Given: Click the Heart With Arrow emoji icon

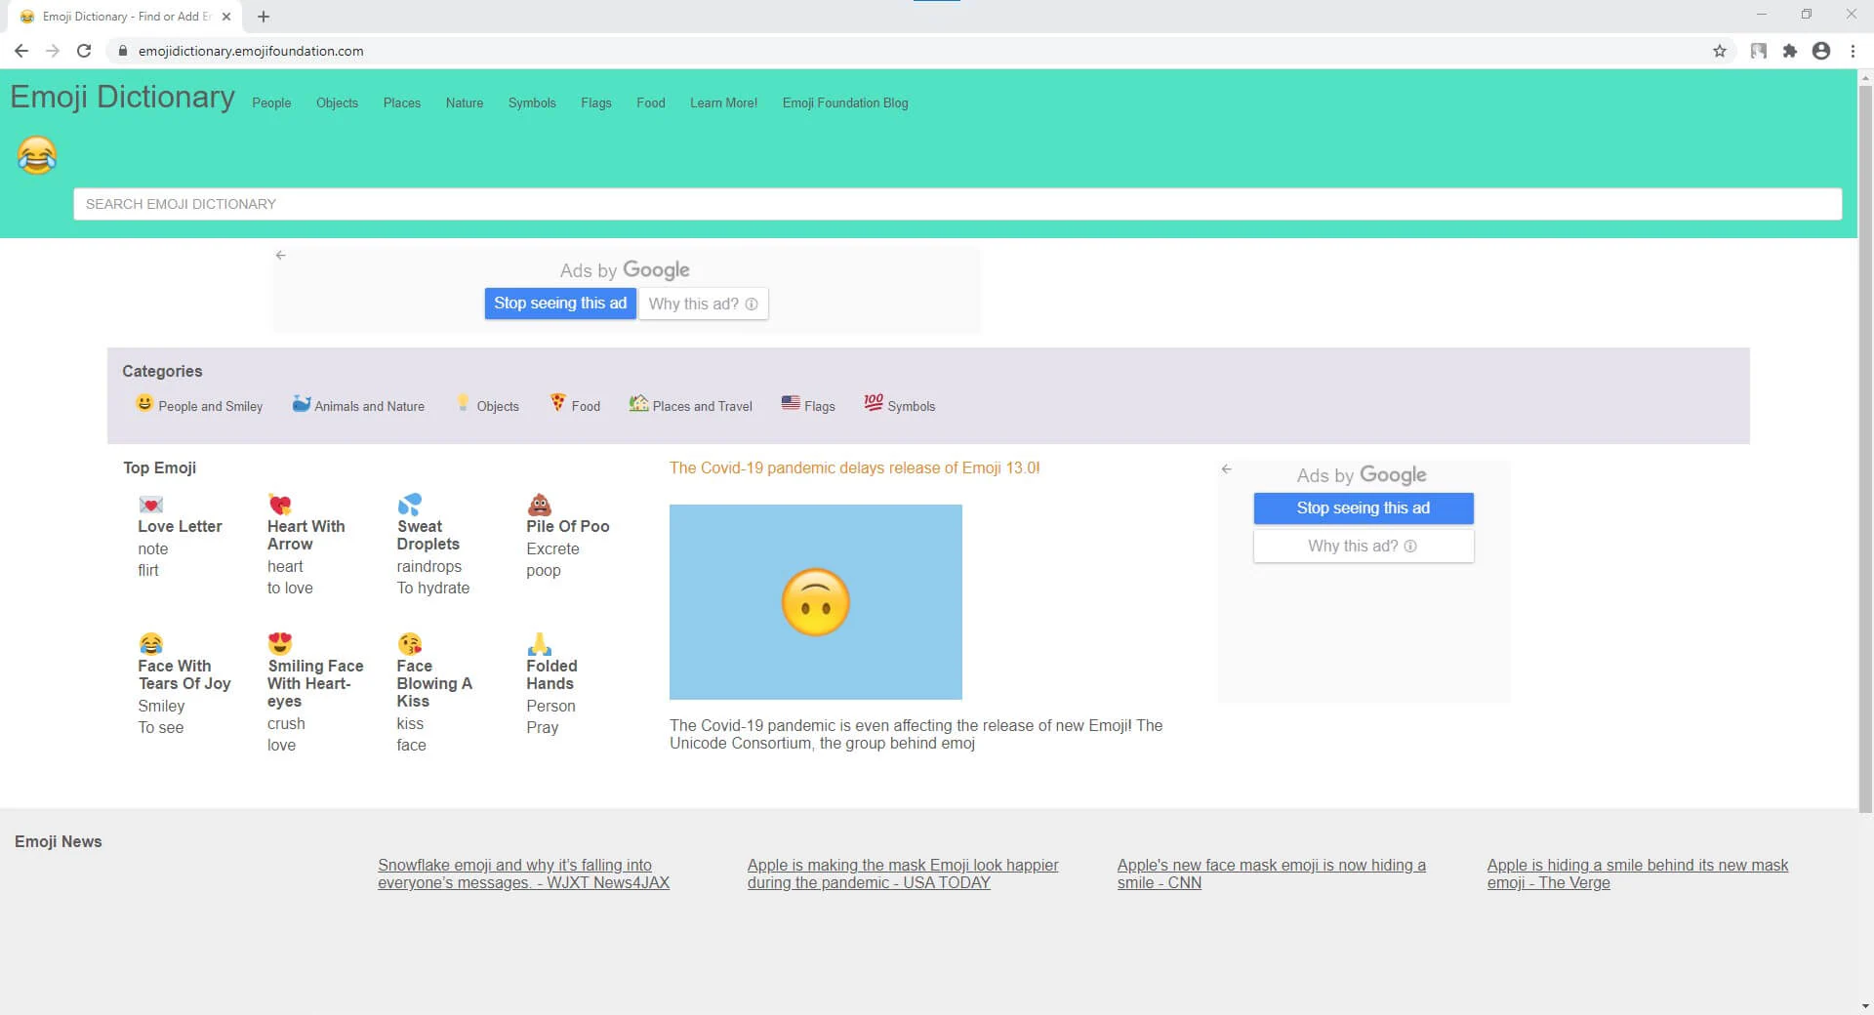Looking at the screenshot, I should (x=280, y=505).
